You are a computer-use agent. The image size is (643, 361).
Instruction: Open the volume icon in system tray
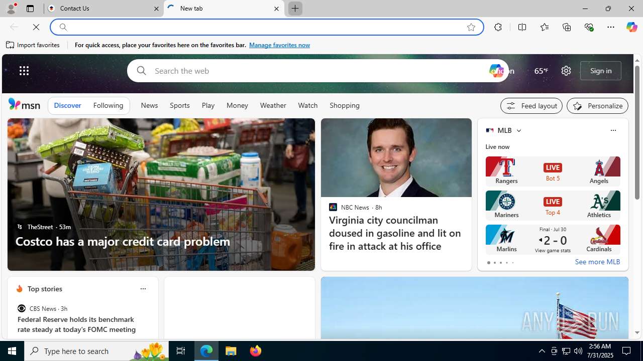[x=578, y=351]
